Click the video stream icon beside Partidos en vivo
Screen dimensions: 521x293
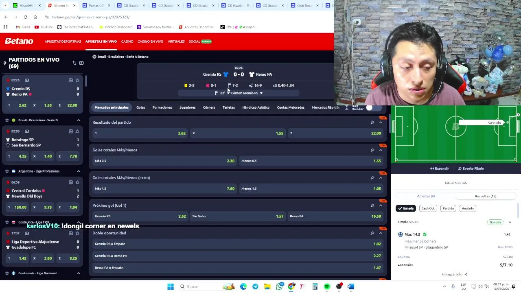81,63
